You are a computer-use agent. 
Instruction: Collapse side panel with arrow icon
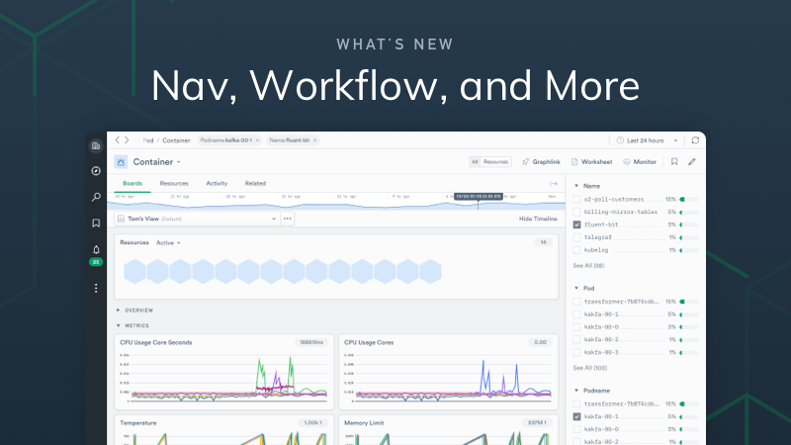tap(554, 184)
